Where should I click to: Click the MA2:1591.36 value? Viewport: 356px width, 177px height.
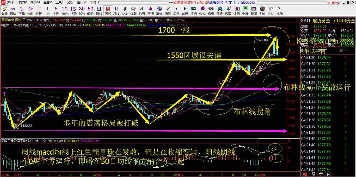click(95, 25)
